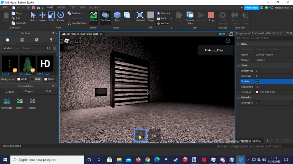The width and height of the screenshot is (293, 164).
Task: Click Cut in Clipboard group
Action: click(x=16, y=18)
